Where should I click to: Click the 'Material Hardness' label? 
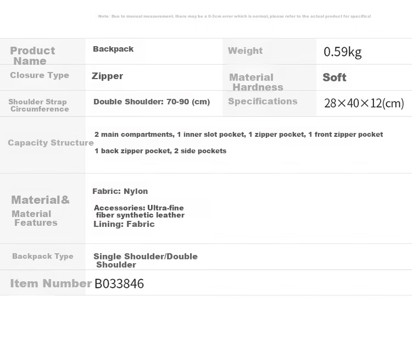tap(256, 82)
